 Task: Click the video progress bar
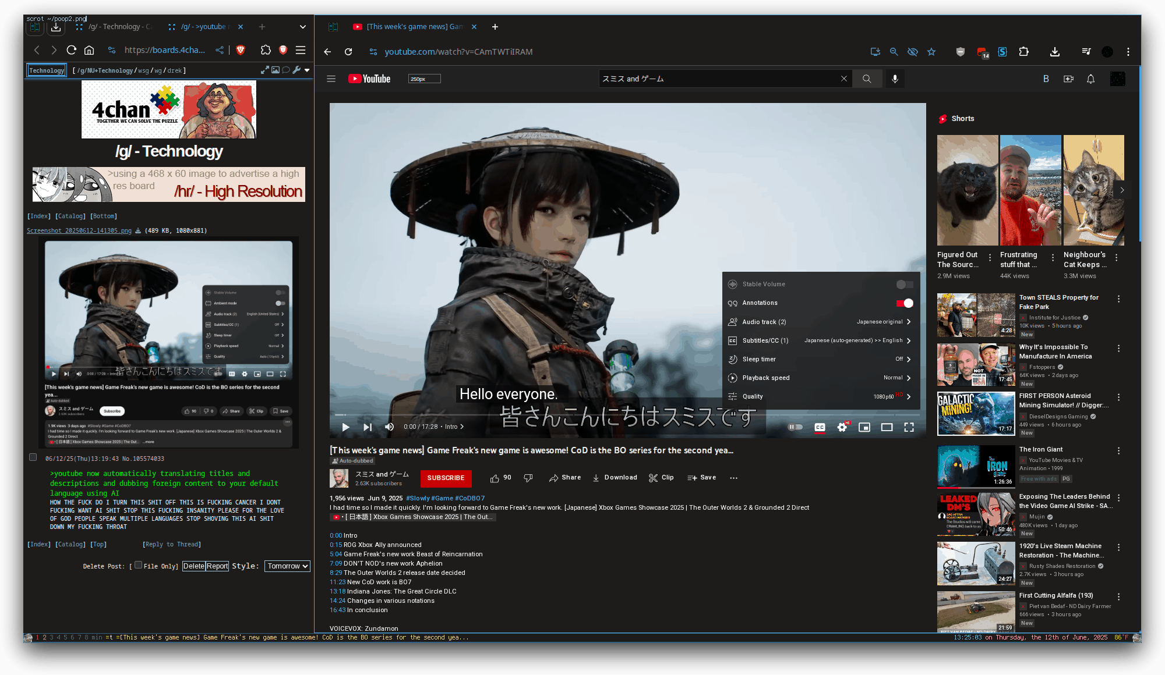point(627,414)
